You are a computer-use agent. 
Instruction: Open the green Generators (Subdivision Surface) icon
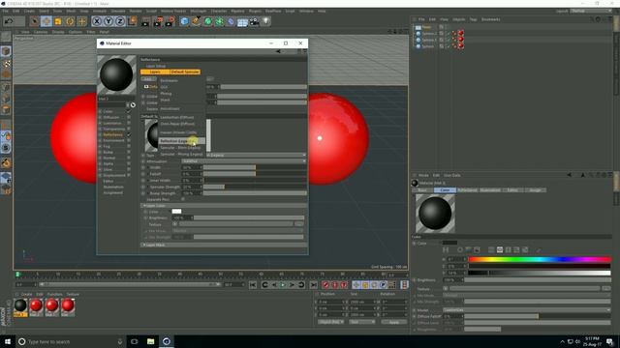coord(207,21)
